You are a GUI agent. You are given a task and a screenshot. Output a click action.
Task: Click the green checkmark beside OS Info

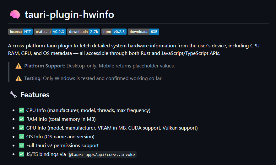pyautogui.click(x=21, y=137)
